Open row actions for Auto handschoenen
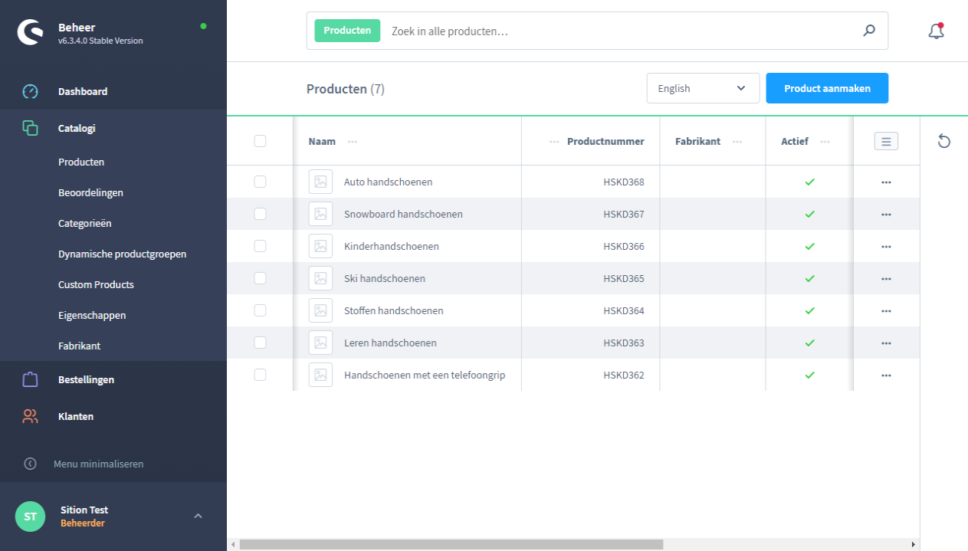 (886, 182)
